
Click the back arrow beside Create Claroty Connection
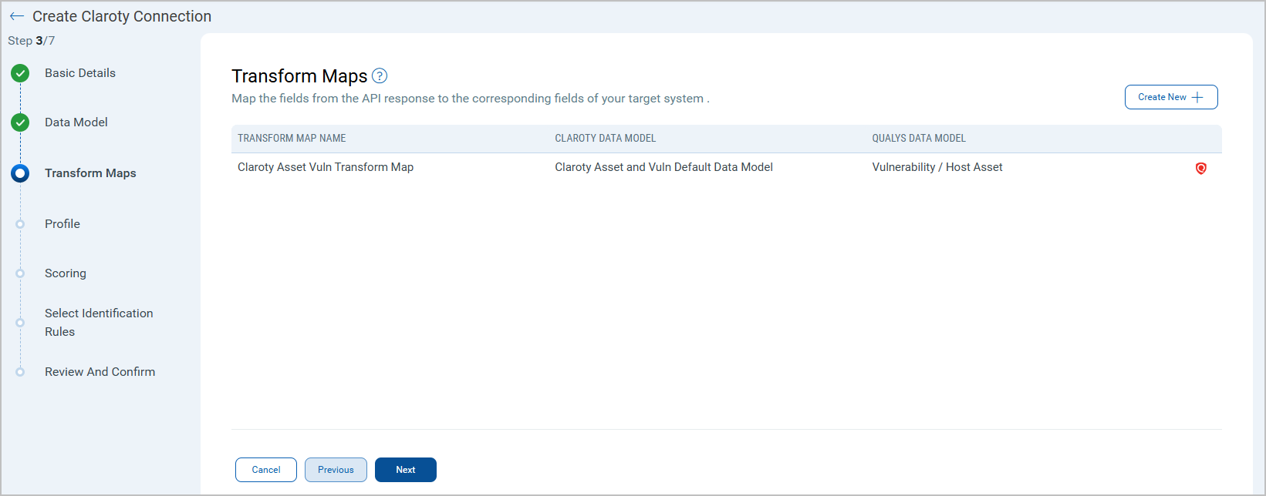click(17, 16)
